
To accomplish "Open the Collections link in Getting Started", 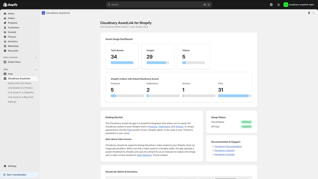I will click(x=164, y=126).
